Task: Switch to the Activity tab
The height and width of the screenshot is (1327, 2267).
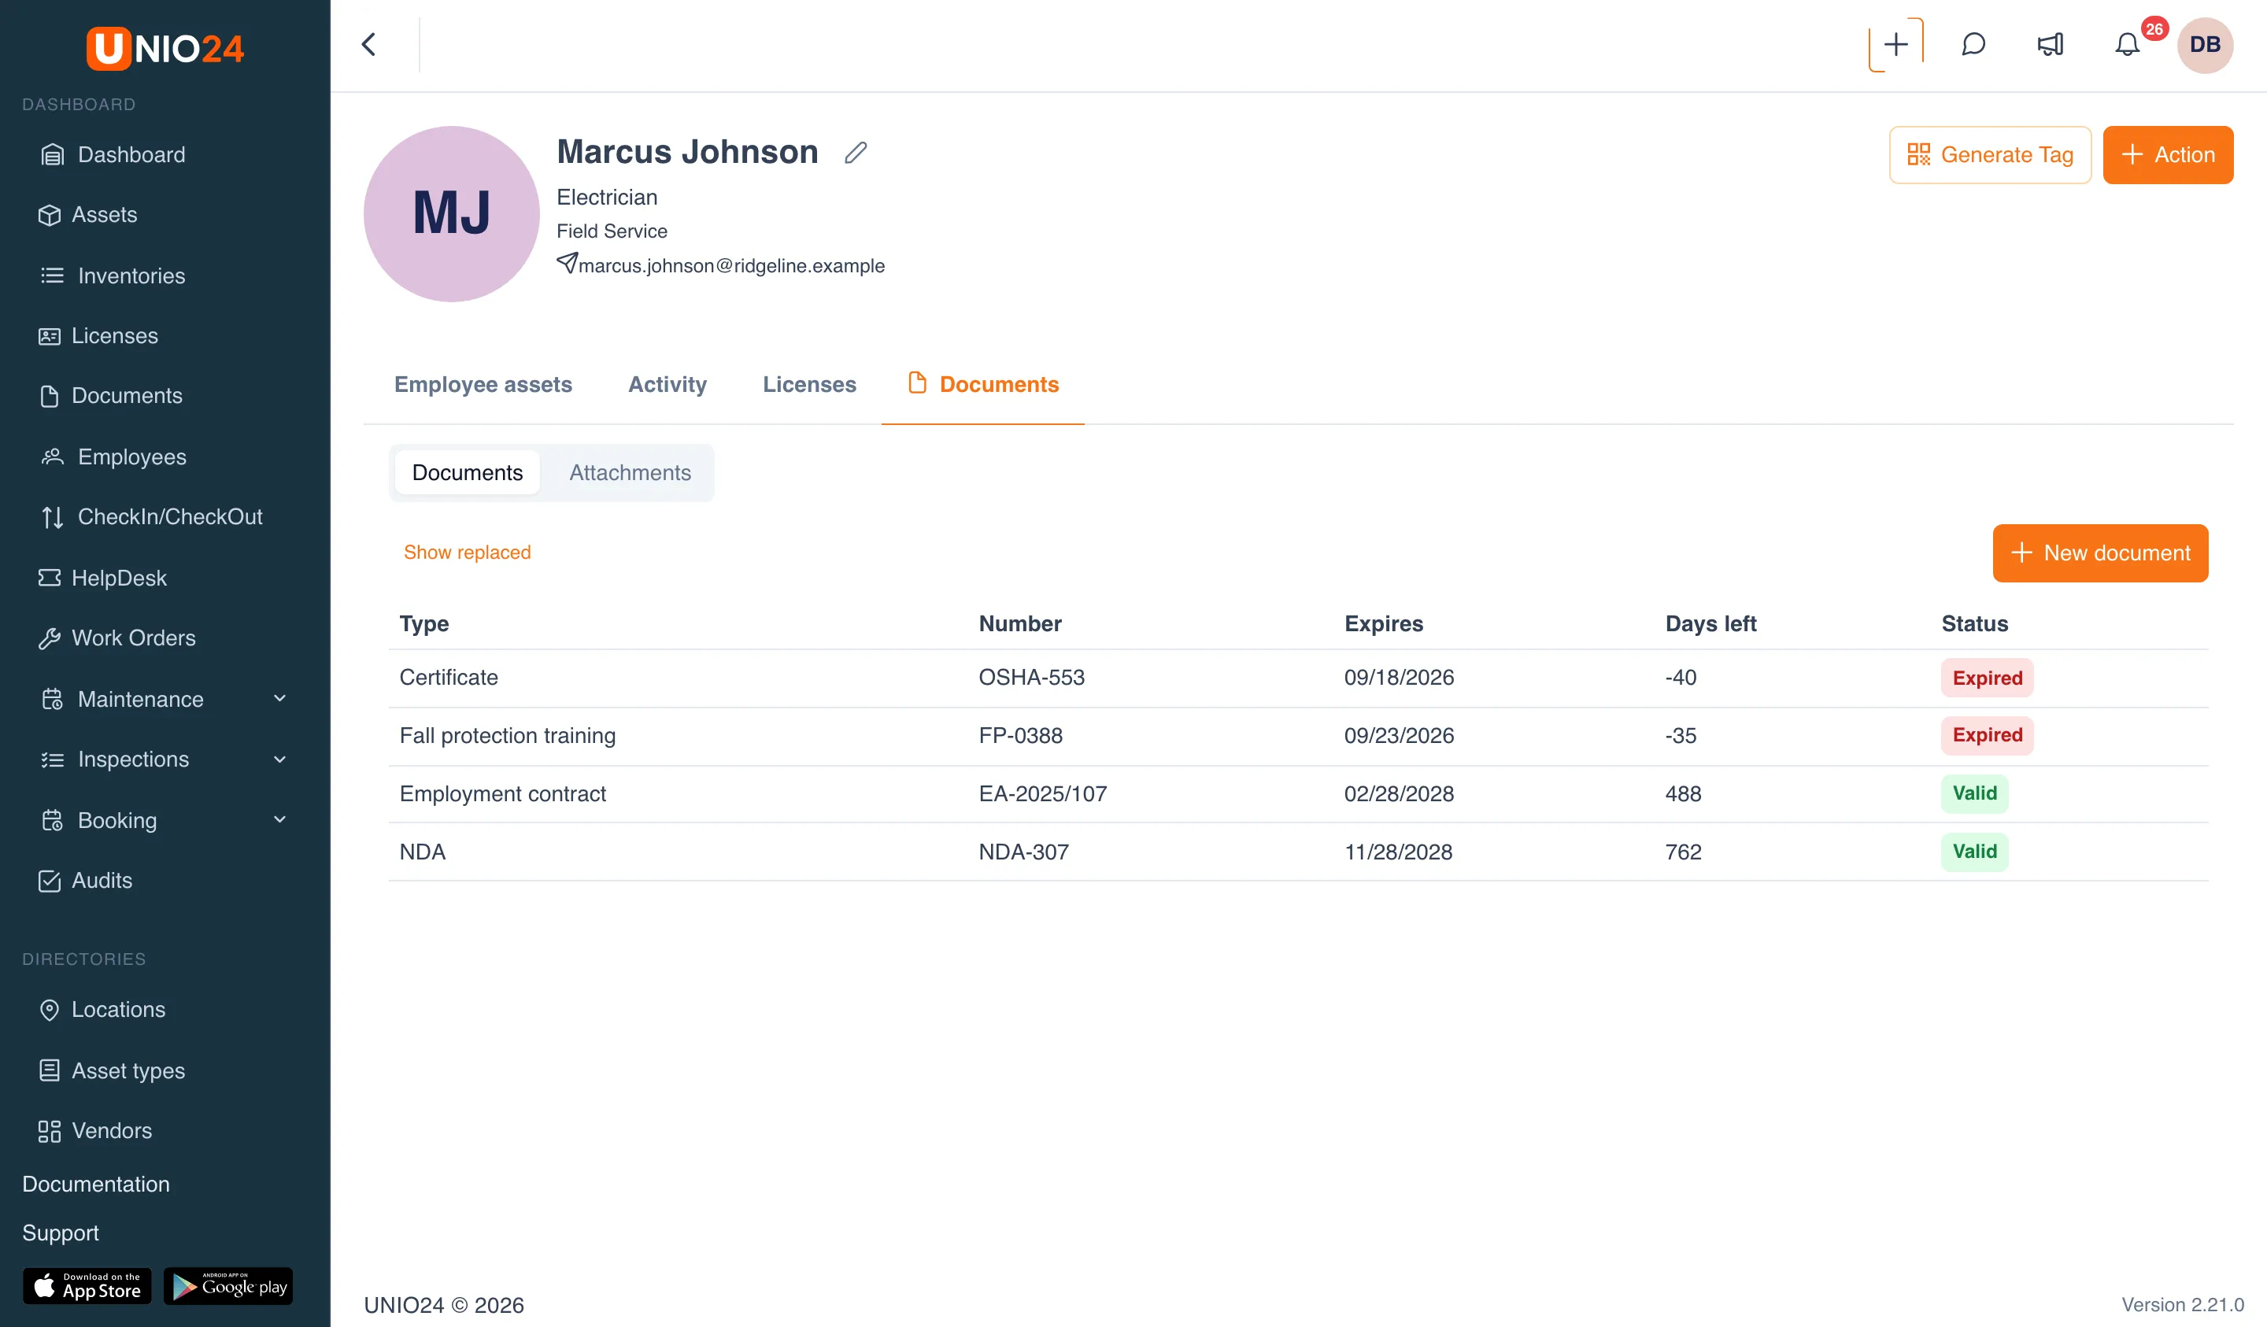Action: pos(667,384)
